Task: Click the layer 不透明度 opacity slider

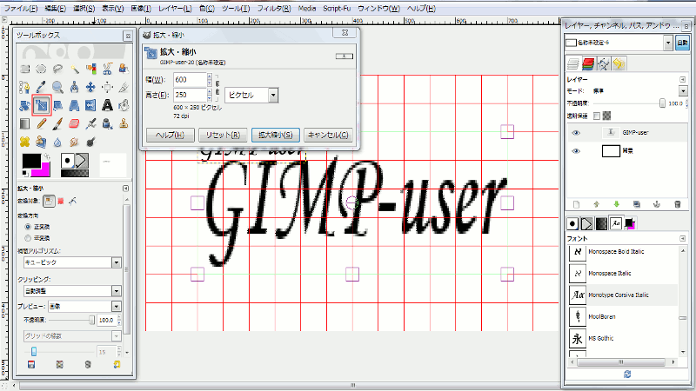Action: (x=629, y=103)
